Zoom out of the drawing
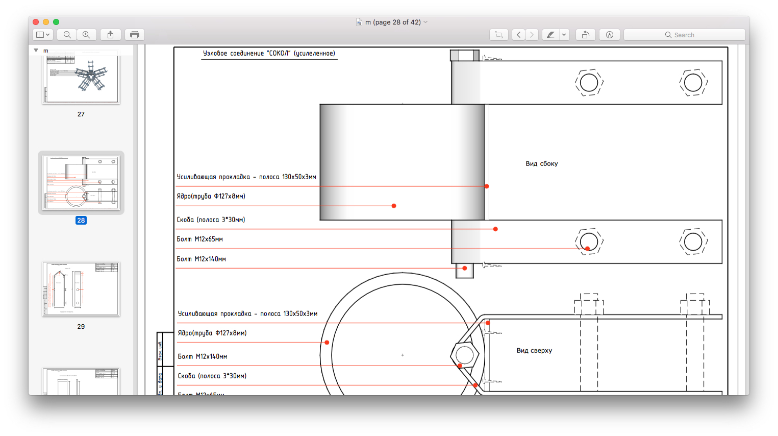This screenshot has height=436, width=778. pyautogui.click(x=67, y=35)
